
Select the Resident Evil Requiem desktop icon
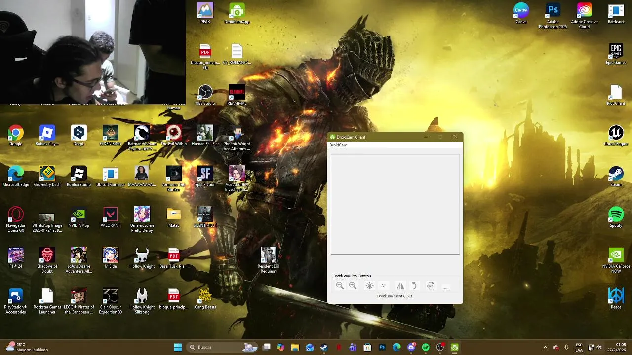point(269,260)
